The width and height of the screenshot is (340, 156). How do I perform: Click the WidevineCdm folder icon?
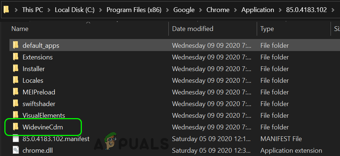[15, 127]
